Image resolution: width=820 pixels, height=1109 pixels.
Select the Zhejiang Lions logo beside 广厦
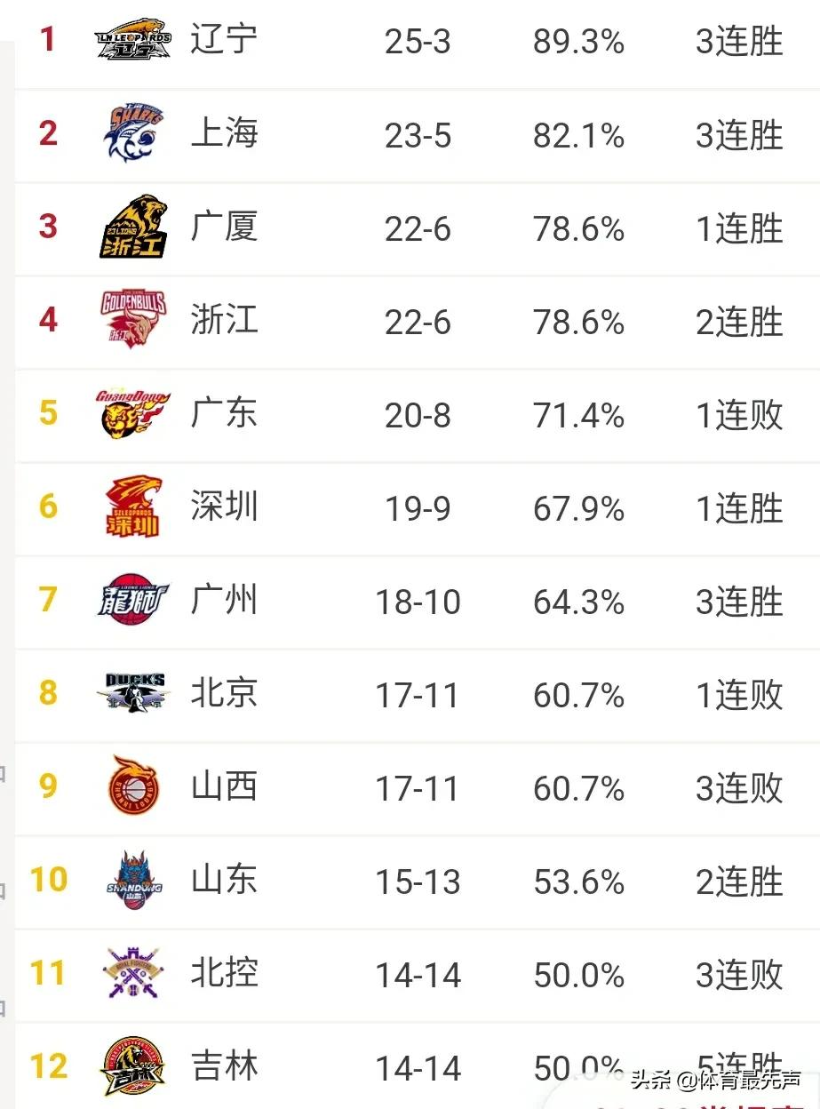click(133, 227)
